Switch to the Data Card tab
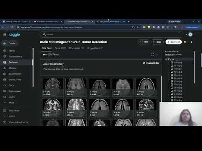The height and width of the screenshot is (151, 202). (46, 48)
